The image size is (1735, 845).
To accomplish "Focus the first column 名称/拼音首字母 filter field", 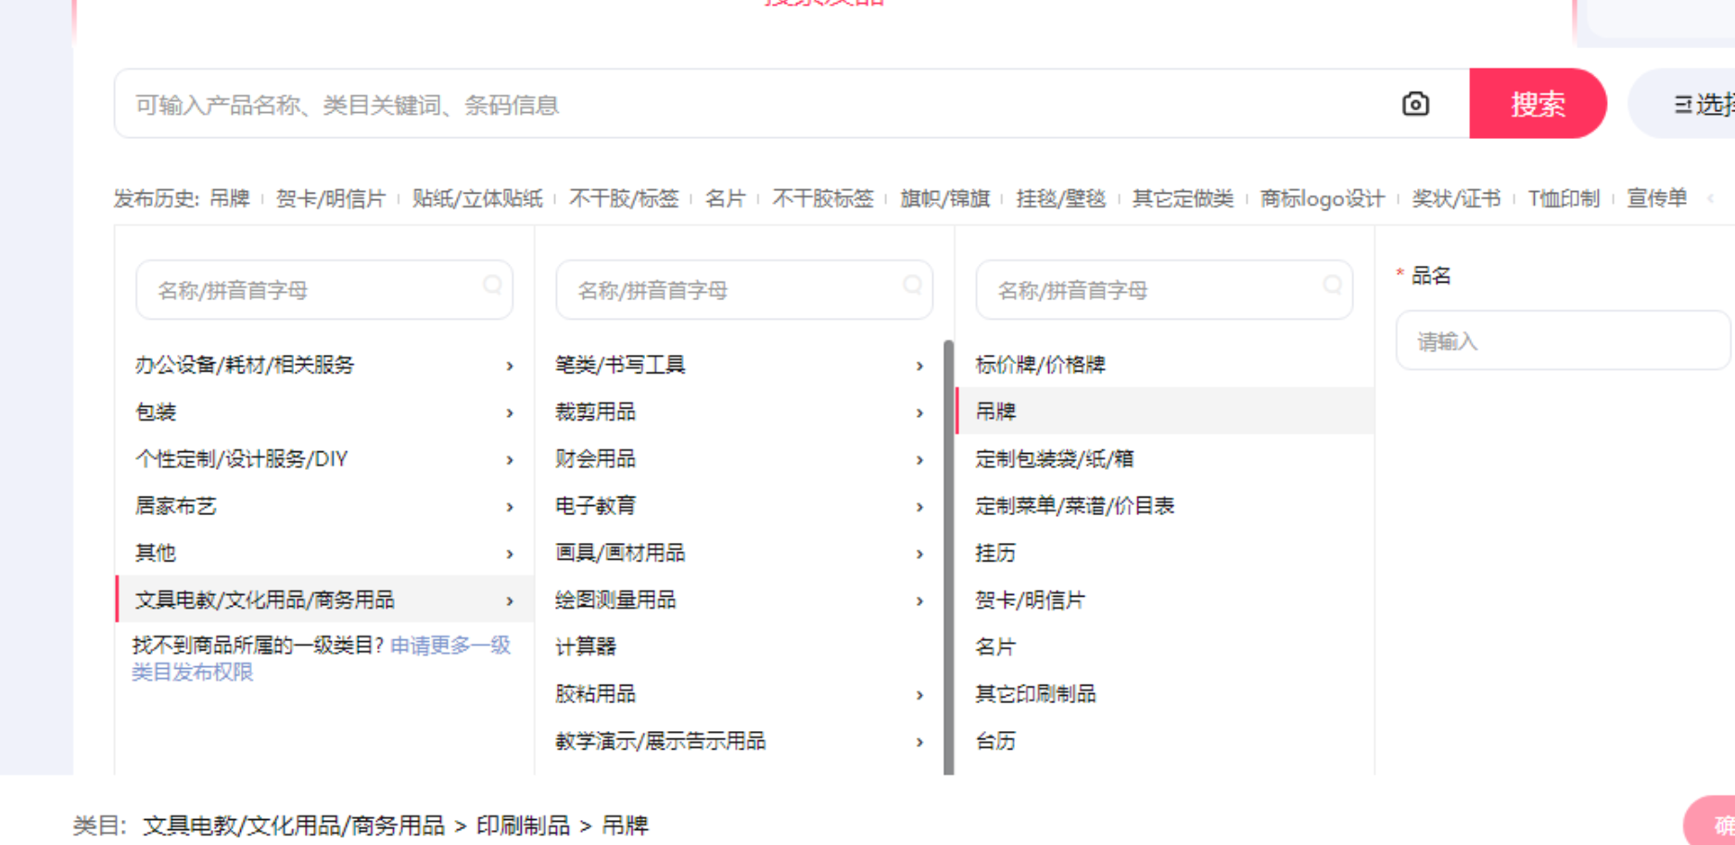I will point(324,290).
